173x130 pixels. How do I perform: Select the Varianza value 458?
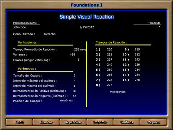click(x=72, y=55)
